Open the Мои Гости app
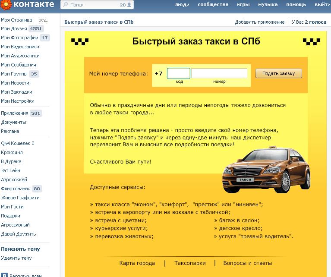The height and width of the screenshot is (277, 331). click(x=12, y=207)
